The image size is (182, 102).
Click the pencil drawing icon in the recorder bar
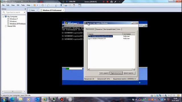point(115,2)
